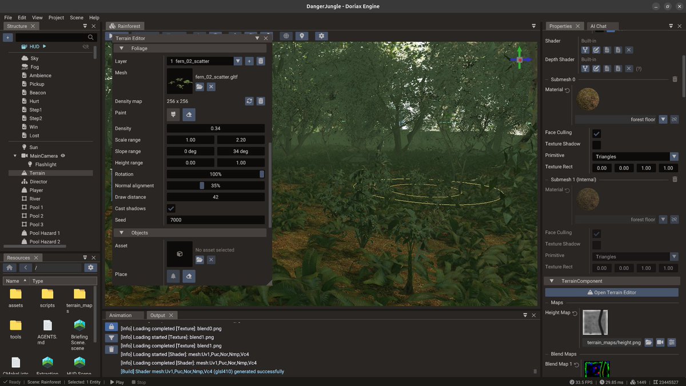
Task: Adjust the foliage Rotation slider
Action: [x=216, y=174]
